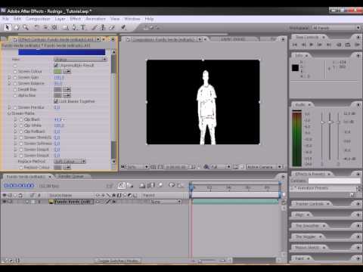Screen dimensions: 363x272
Task: Open the Workspace dropdown
Action: [x=337, y=28]
